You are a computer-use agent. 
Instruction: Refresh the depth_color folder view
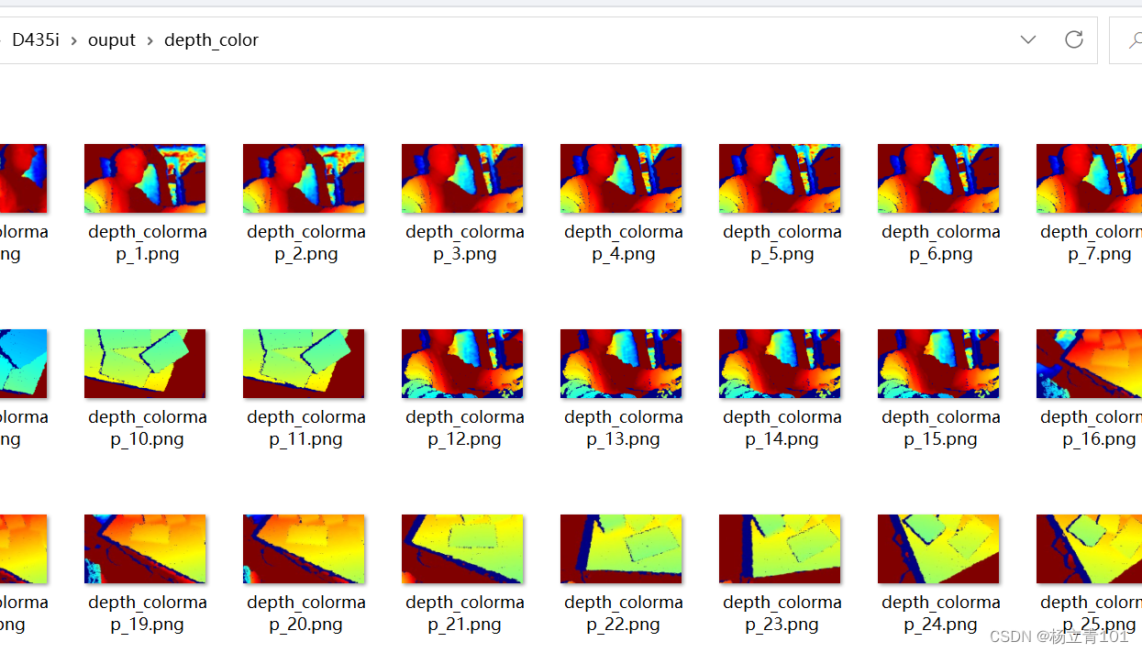(x=1073, y=39)
